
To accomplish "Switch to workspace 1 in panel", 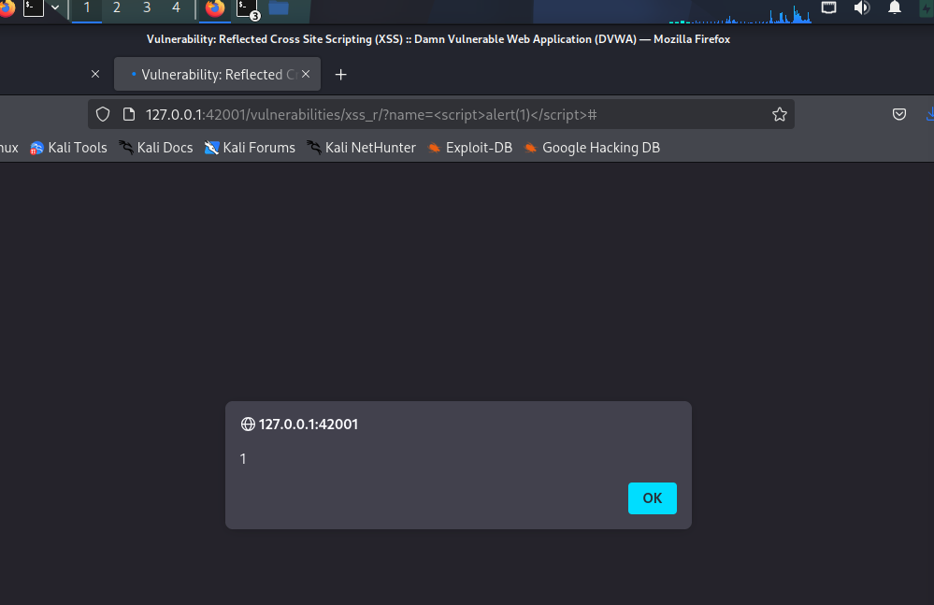I will (86, 8).
